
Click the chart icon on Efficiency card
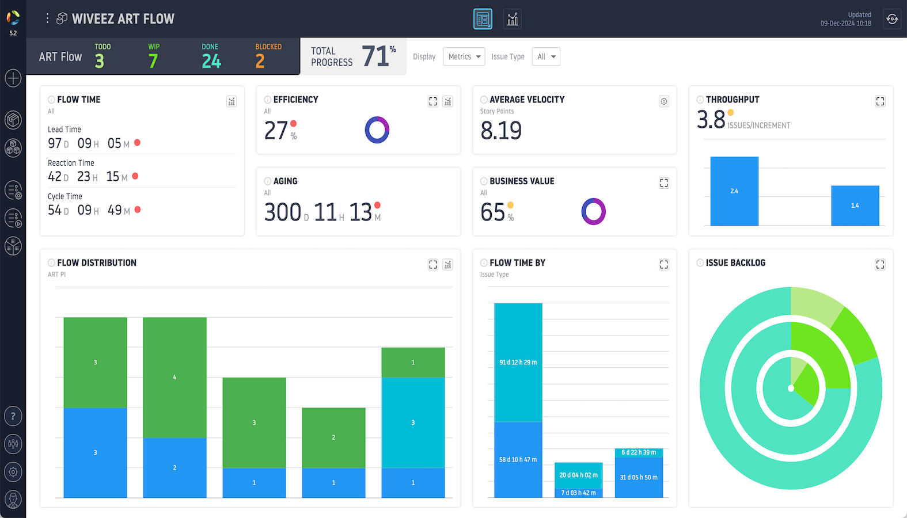pyautogui.click(x=448, y=101)
